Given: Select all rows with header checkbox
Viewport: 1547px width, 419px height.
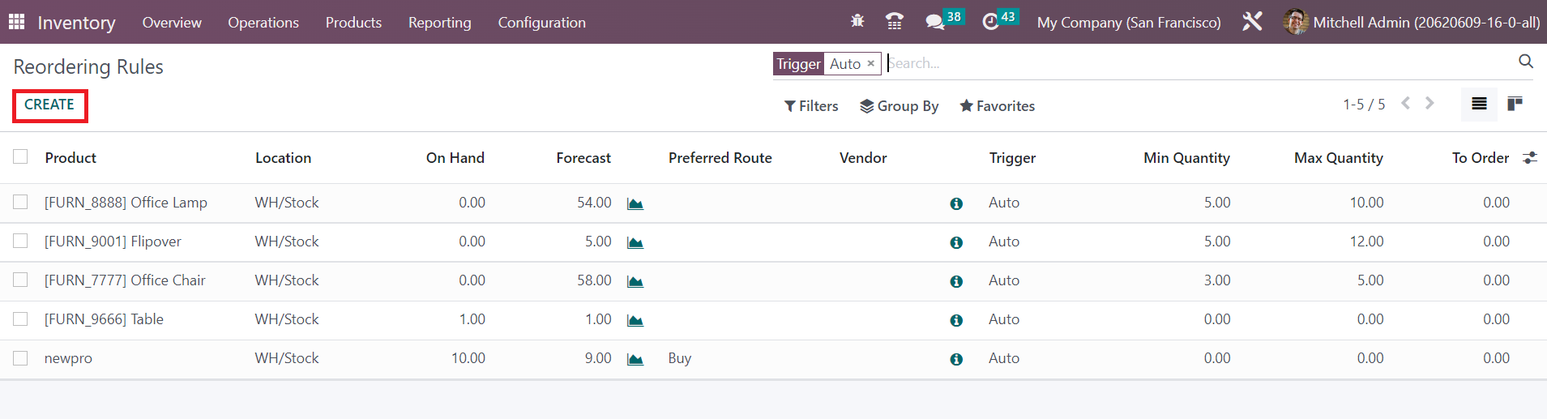Looking at the screenshot, I should pos(20,157).
